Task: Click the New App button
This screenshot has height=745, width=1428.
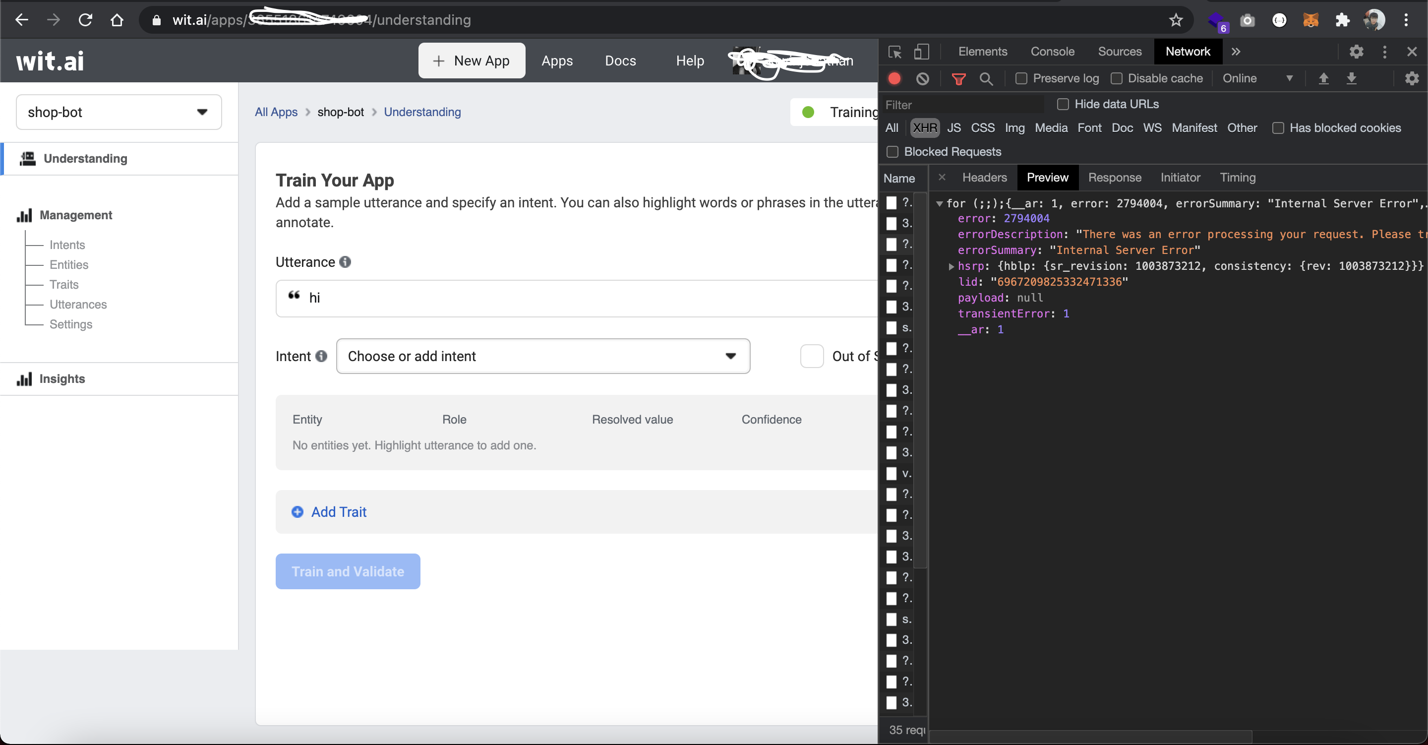Action: (x=472, y=61)
